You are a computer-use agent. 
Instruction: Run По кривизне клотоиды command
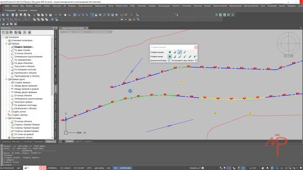pyautogui.click(x=25, y=105)
